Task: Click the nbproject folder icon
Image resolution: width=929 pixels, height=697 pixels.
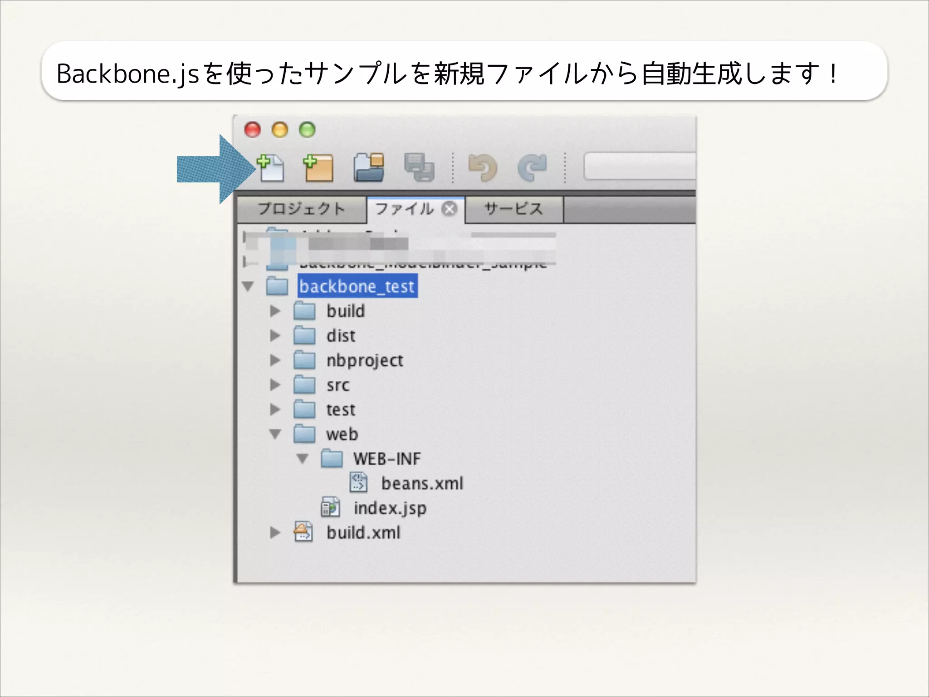Action: pyautogui.click(x=304, y=360)
